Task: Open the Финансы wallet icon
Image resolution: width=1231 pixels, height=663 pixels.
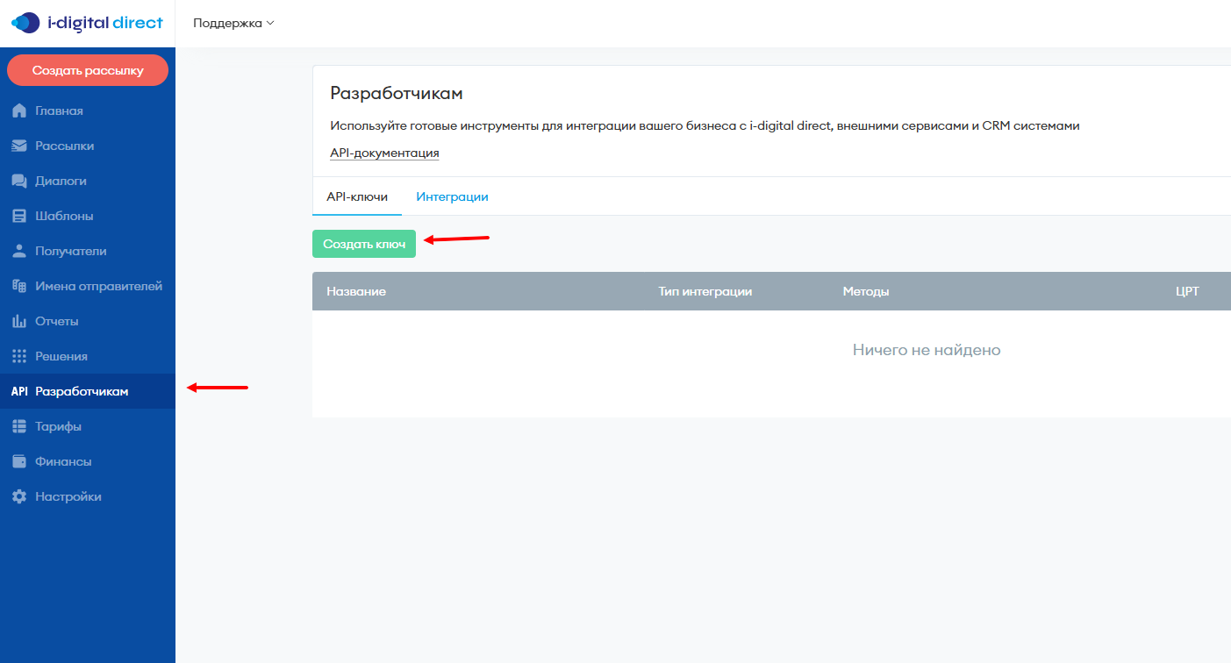Action: click(19, 462)
